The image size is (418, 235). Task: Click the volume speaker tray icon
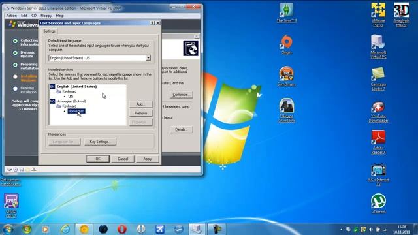pos(370,229)
